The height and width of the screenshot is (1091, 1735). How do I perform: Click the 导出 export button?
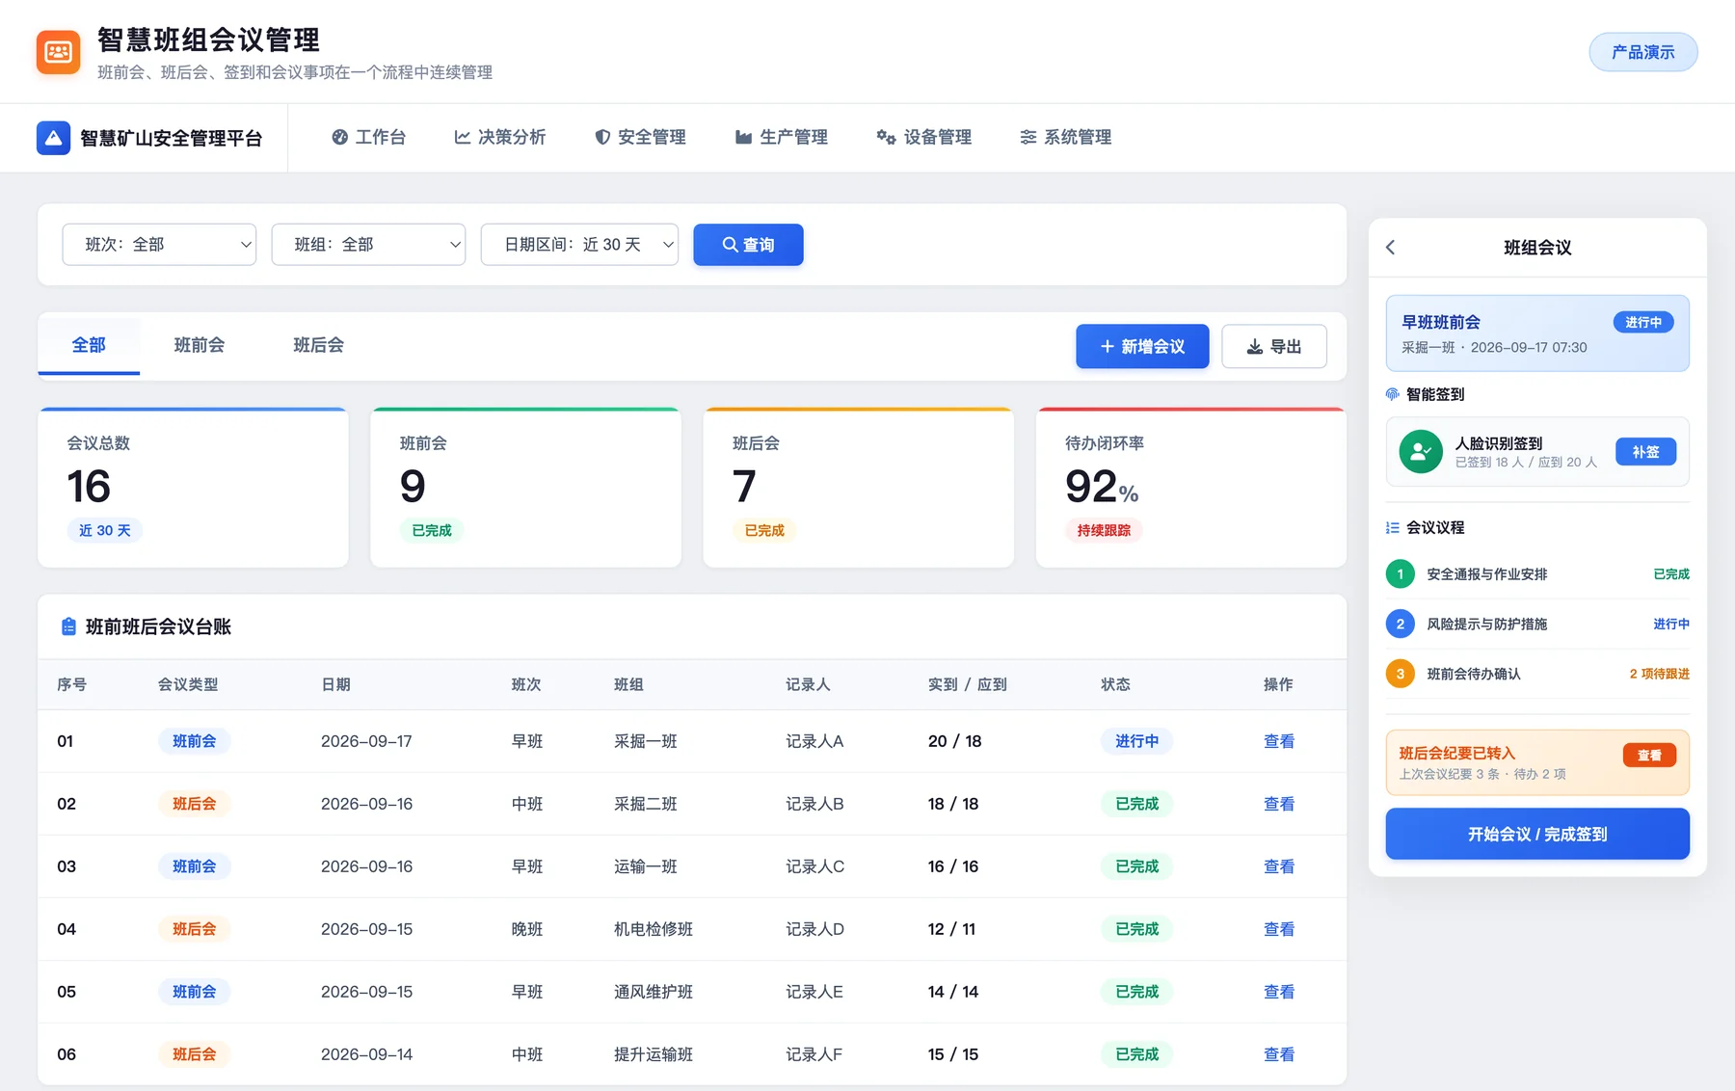click(1274, 346)
